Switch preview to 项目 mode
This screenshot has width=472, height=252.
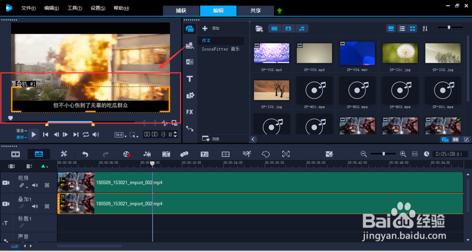pos(20,130)
